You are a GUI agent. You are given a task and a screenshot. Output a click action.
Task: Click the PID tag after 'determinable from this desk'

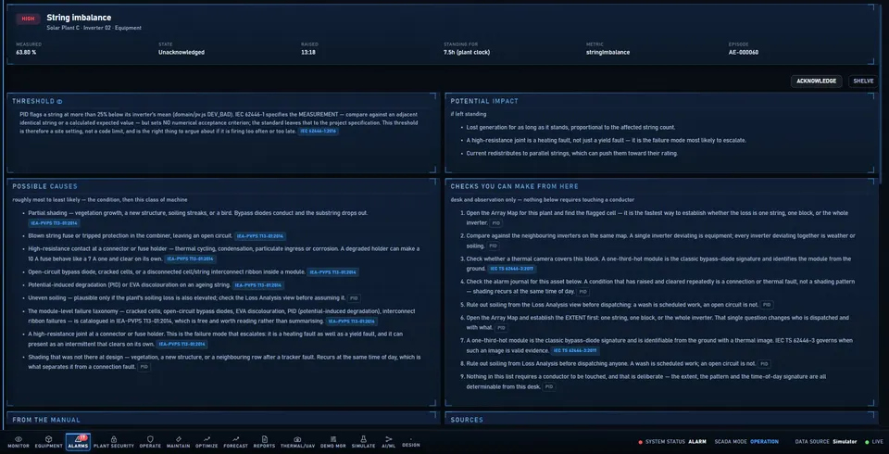(549, 387)
